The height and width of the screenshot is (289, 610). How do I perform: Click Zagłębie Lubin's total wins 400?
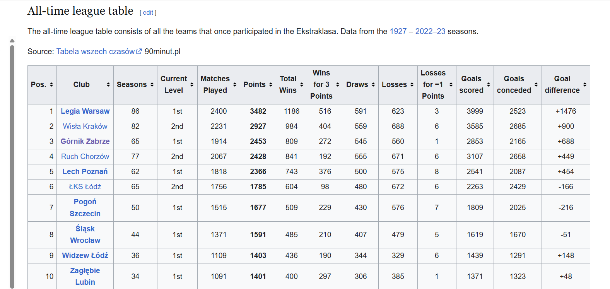292,277
